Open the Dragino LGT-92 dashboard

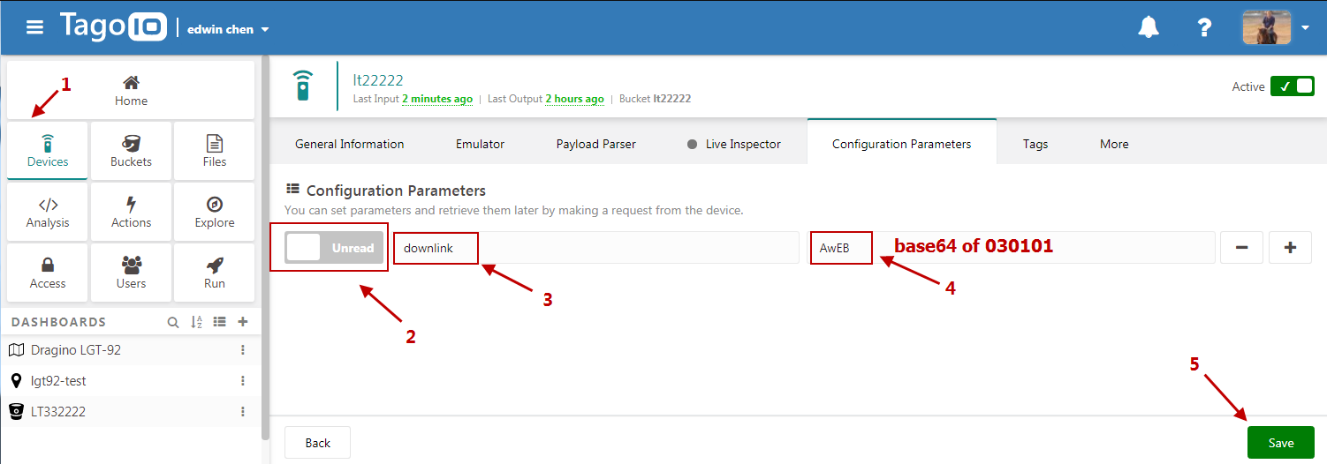pos(76,350)
